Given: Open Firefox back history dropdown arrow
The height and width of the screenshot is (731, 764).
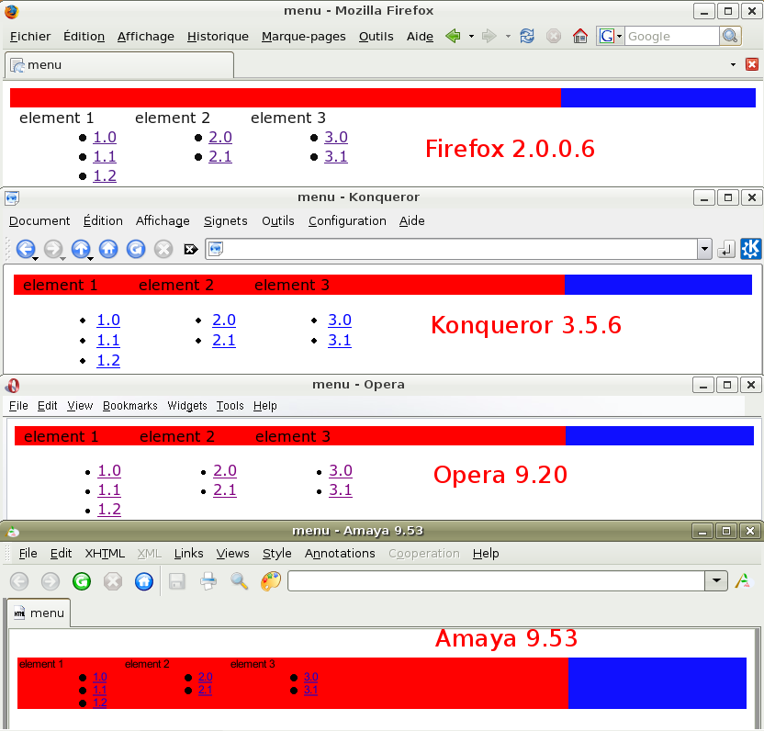Looking at the screenshot, I should tap(471, 37).
